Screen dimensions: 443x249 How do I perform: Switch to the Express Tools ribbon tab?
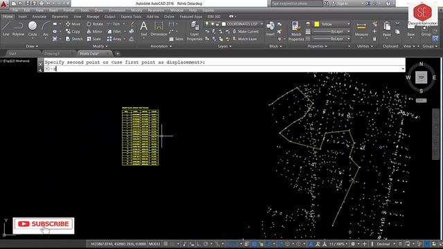(x=131, y=17)
